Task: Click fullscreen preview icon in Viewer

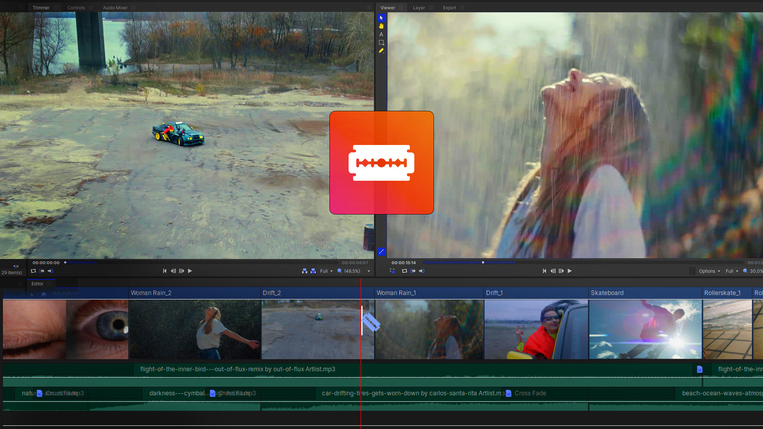Action: [x=392, y=271]
